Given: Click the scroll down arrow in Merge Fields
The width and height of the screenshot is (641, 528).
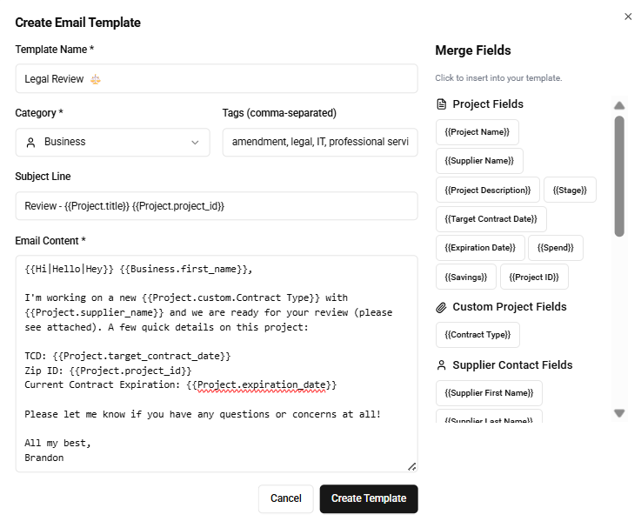Looking at the screenshot, I should coord(619,413).
